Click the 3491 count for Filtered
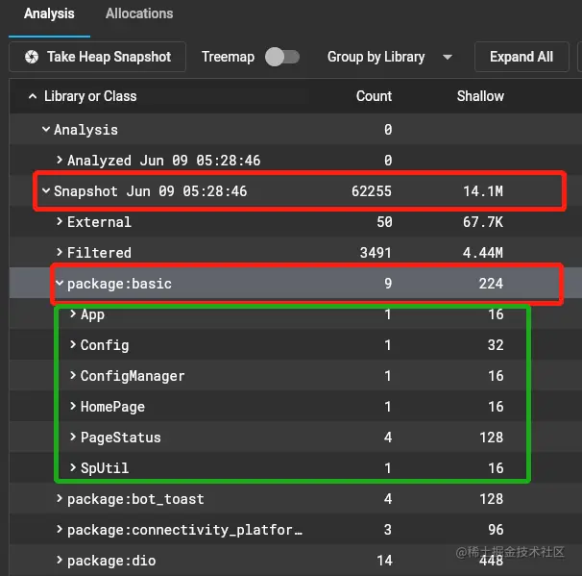Screen dimensions: 582x576 [376, 253]
